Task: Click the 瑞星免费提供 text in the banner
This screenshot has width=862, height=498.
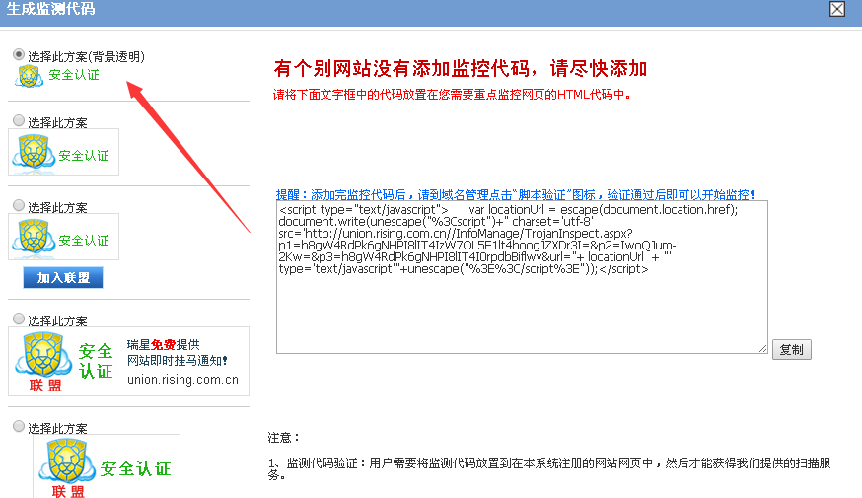Action: pos(164,344)
